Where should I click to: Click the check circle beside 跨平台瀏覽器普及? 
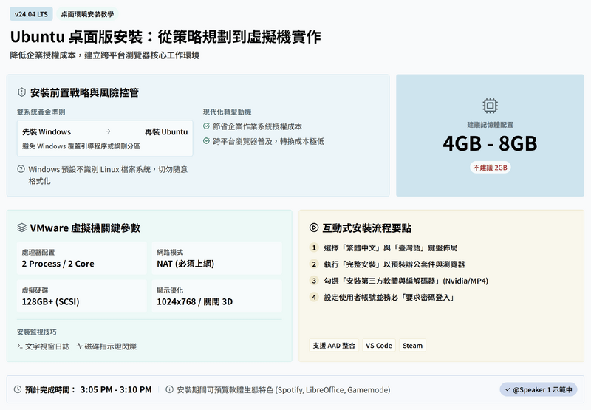click(207, 141)
